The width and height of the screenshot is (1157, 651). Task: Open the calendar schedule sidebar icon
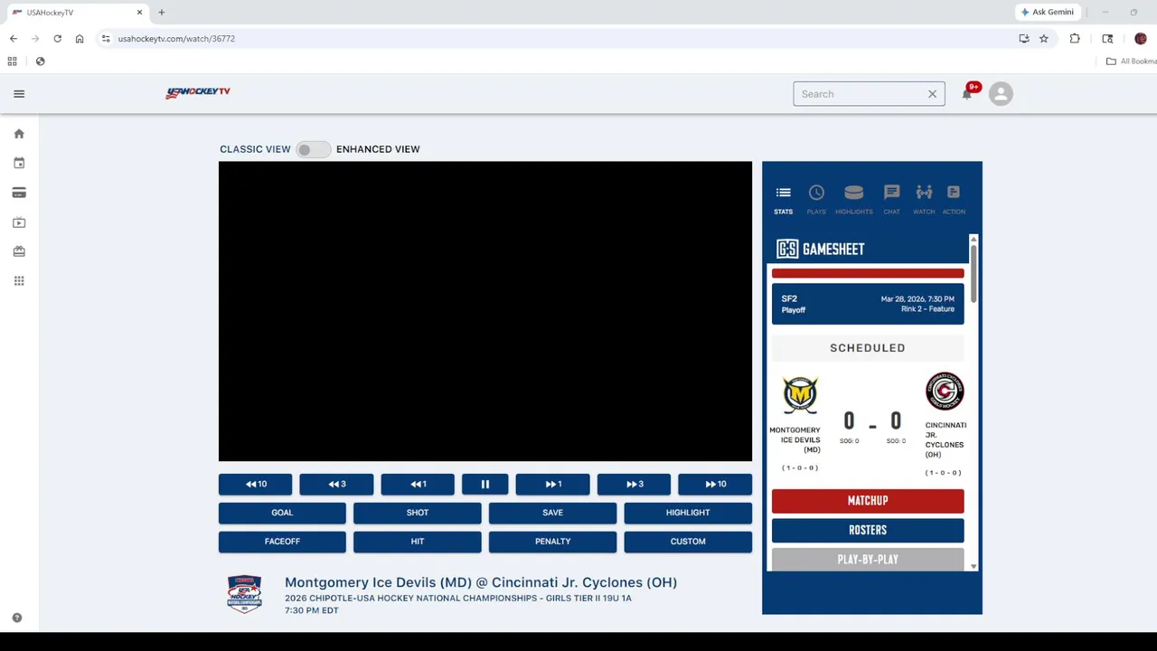coord(19,164)
